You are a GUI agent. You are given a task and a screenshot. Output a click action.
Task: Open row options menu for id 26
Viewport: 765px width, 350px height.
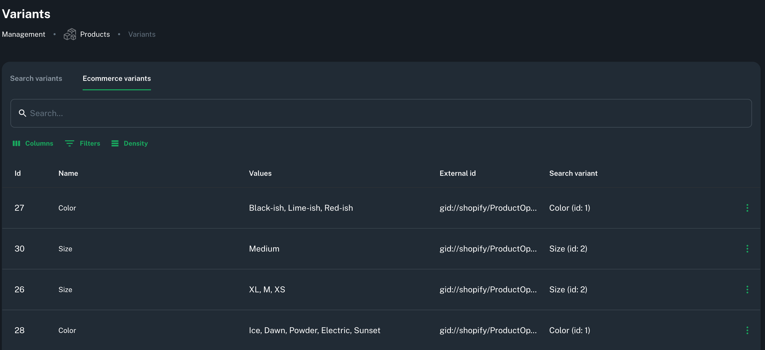pyautogui.click(x=747, y=289)
